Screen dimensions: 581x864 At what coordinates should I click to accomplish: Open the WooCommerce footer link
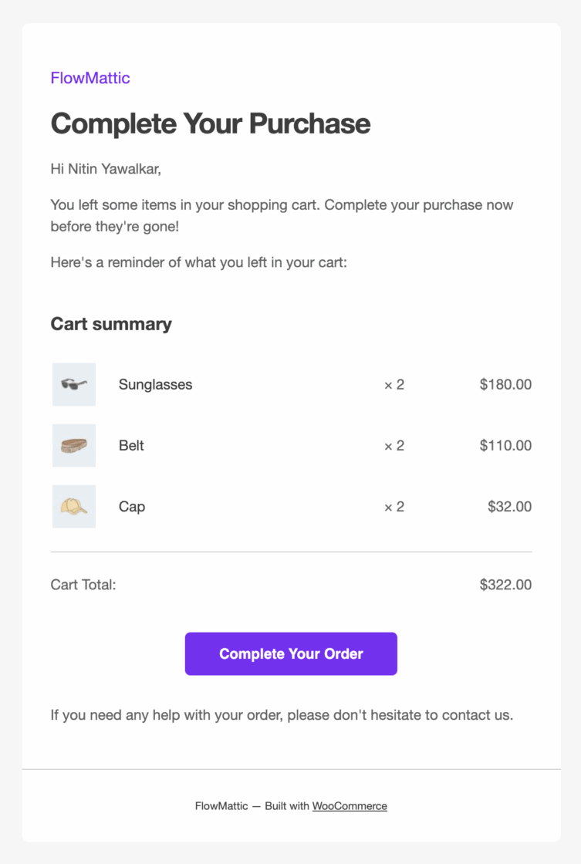350,806
